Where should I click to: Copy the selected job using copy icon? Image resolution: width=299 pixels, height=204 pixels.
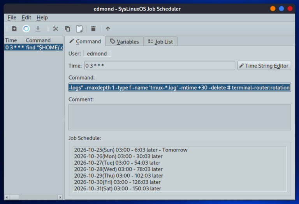67,29
